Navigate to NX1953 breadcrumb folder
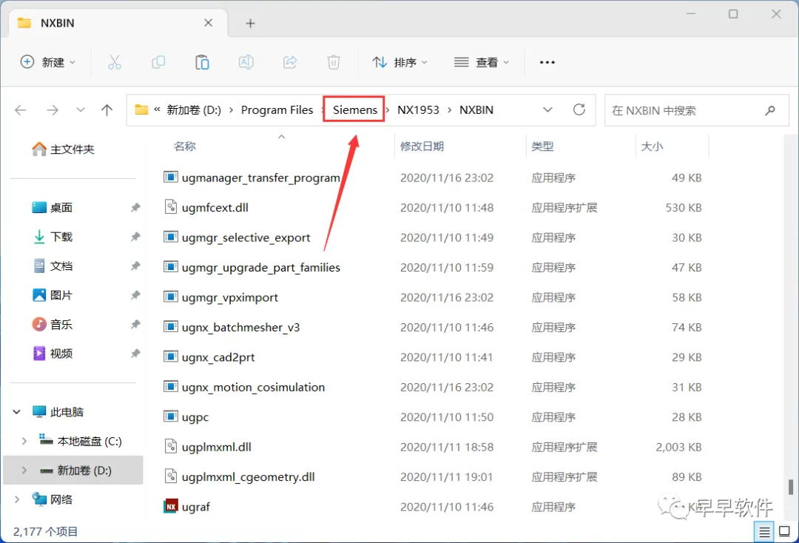This screenshot has width=799, height=543. tap(418, 110)
